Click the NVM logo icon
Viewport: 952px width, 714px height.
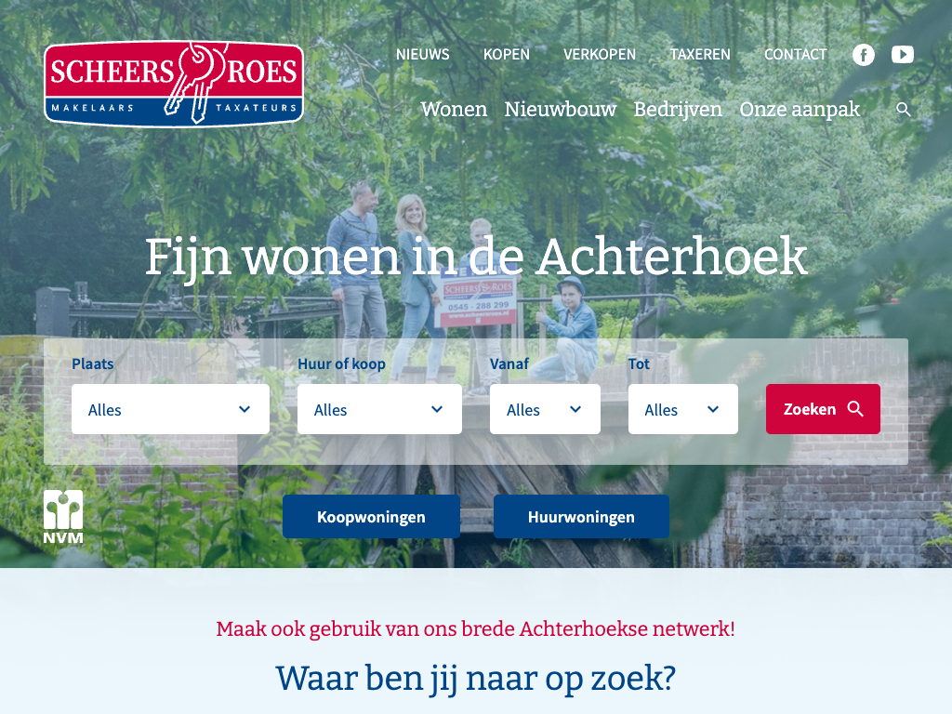click(63, 517)
